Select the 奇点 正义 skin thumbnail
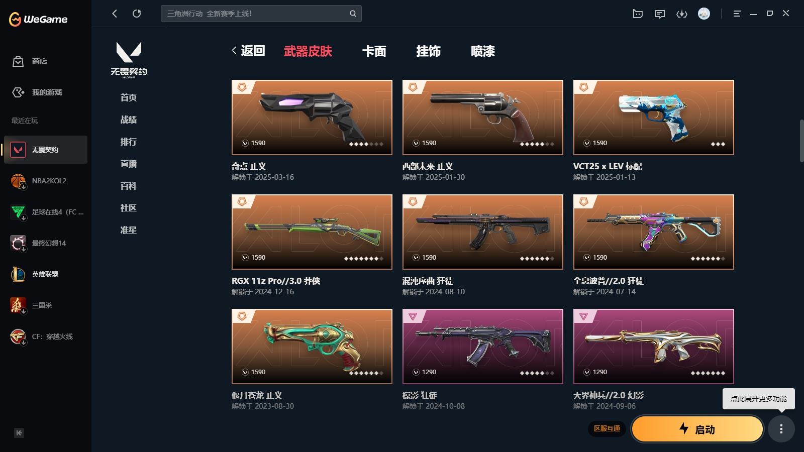The height and width of the screenshot is (452, 804). pyautogui.click(x=312, y=118)
